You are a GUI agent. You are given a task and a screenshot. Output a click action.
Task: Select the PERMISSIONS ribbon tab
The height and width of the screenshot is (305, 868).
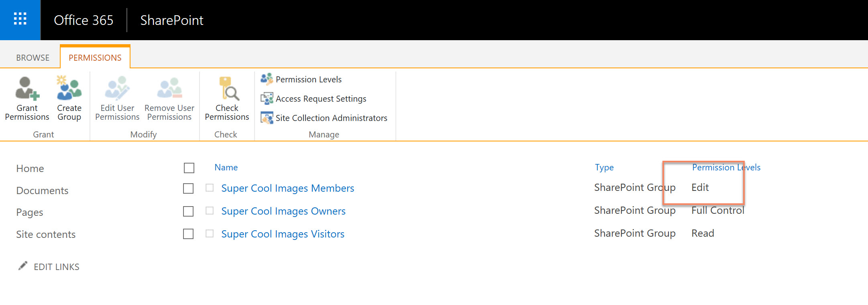click(95, 57)
